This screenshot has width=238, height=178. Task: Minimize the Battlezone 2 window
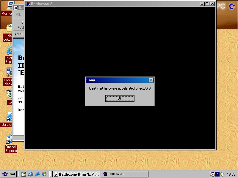click(x=202, y=4)
